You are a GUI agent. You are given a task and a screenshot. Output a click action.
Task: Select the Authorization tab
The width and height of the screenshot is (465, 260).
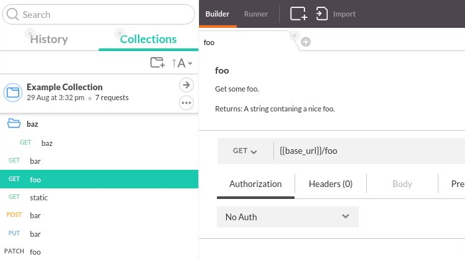[x=255, y=184]
